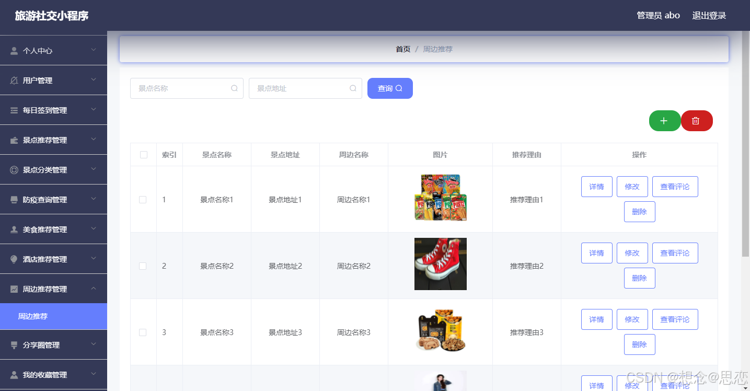Expand the 美食推荐管理 chevron

click(x=94, y=229)
